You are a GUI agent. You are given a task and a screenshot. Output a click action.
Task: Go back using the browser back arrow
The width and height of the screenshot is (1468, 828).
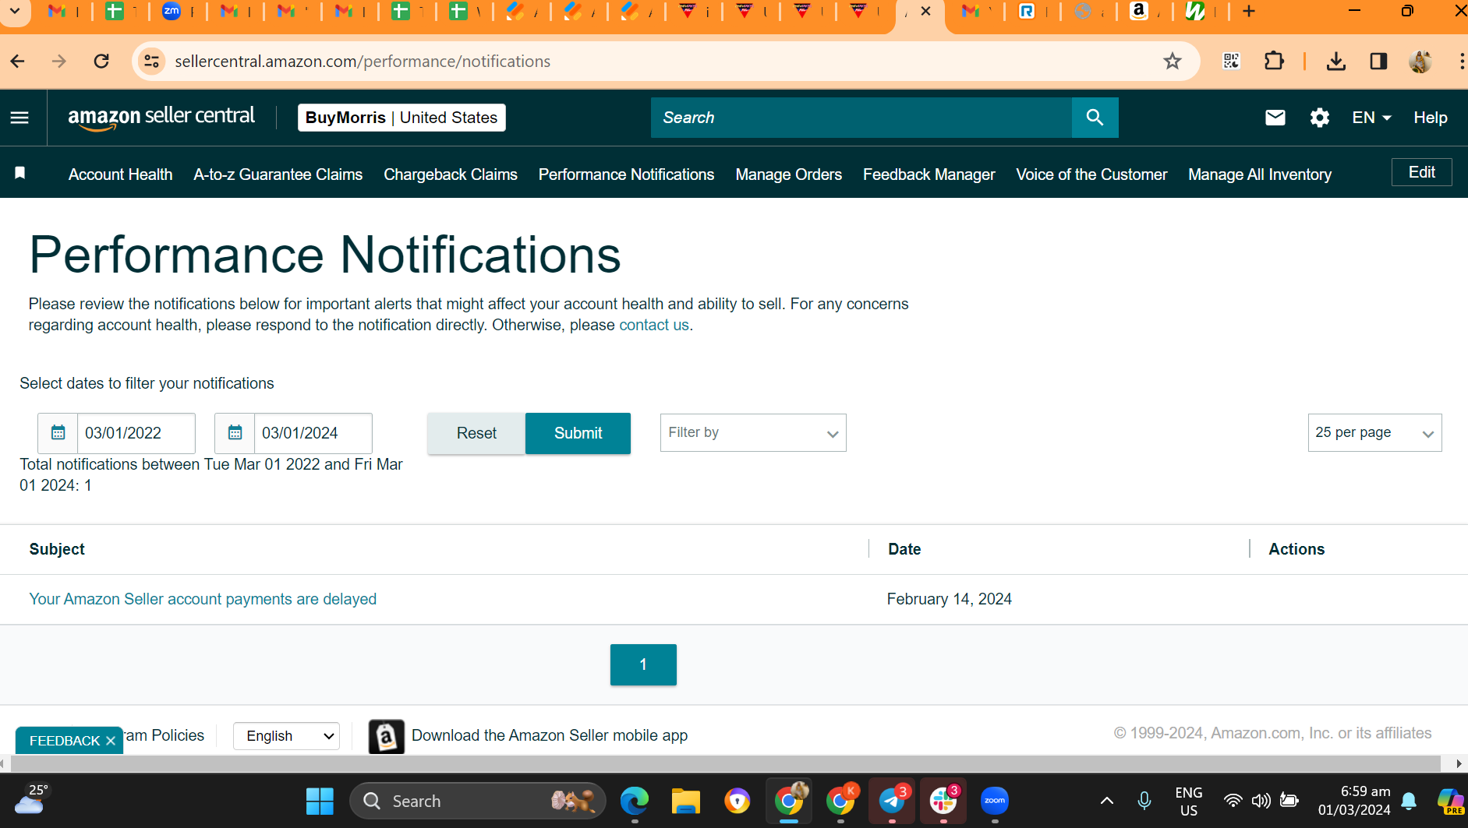18,61
